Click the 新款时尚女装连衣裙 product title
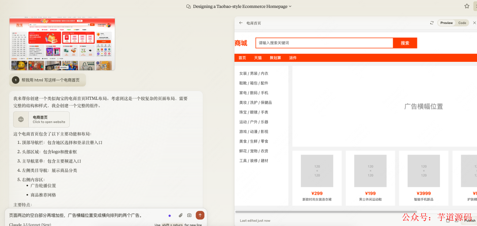The image size is (477, 226). click(317, 200)
